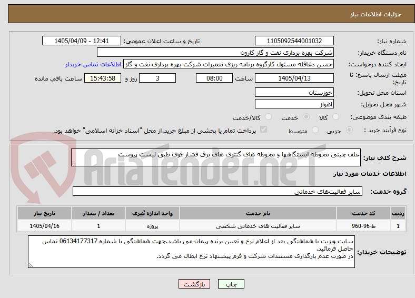415x298 pixels.
Task: Click the شماره نیاز field 1105092544001032
Action: tap(294, 41)
